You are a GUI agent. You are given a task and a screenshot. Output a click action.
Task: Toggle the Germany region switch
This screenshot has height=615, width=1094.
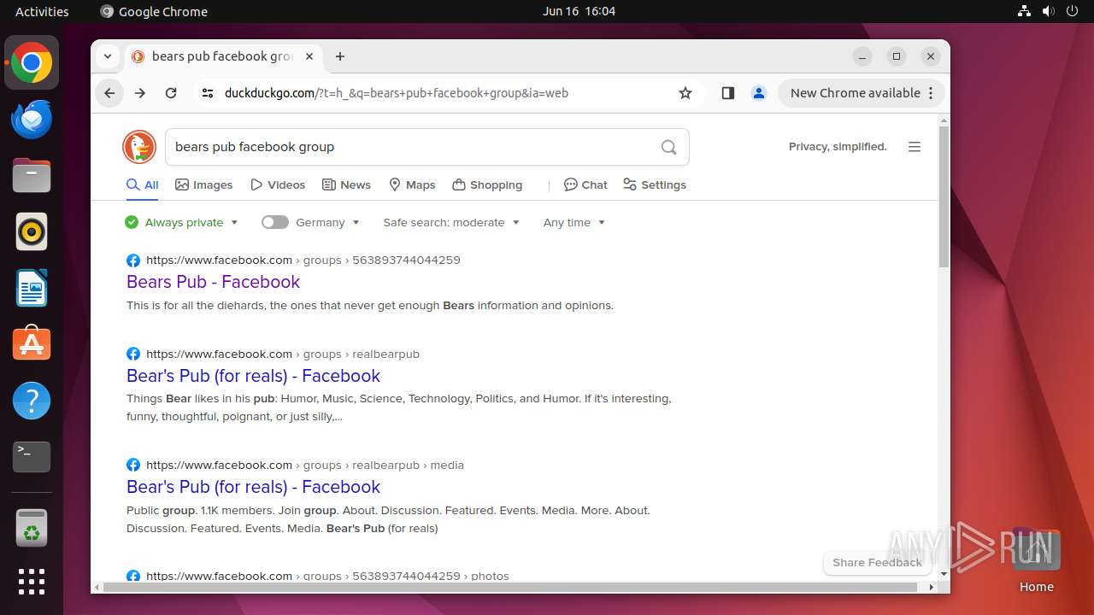[275, 222]
